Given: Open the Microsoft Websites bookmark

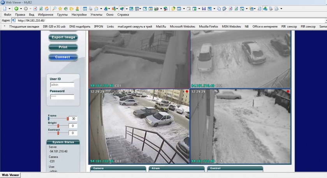Looking at the screenshot, I should 182,26.
